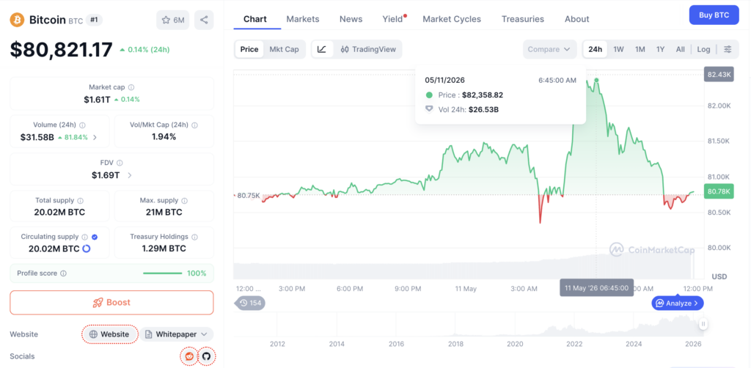Expand the Whitepaper dropdown
The width and height of the screenshot is (751, 368).
(x=176, y=334)
